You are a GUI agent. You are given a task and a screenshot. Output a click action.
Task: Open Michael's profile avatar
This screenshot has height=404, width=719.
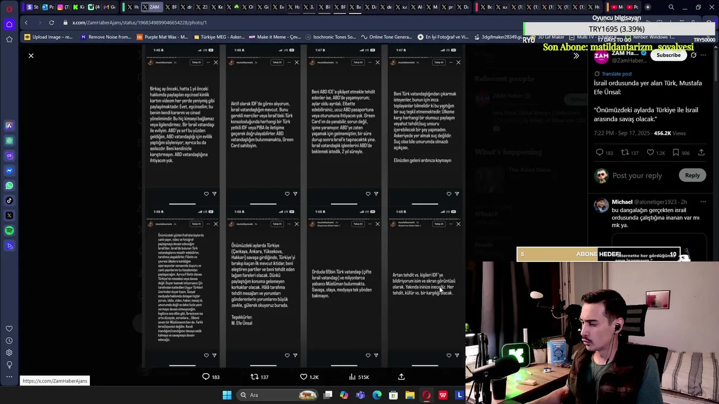[x=601, y=206]
